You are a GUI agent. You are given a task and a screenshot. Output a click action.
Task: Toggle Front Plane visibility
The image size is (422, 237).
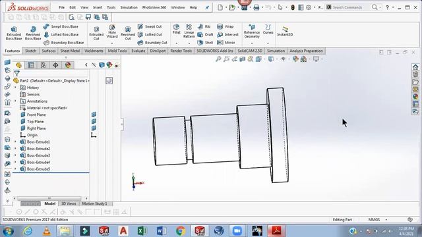coord(94,115)
